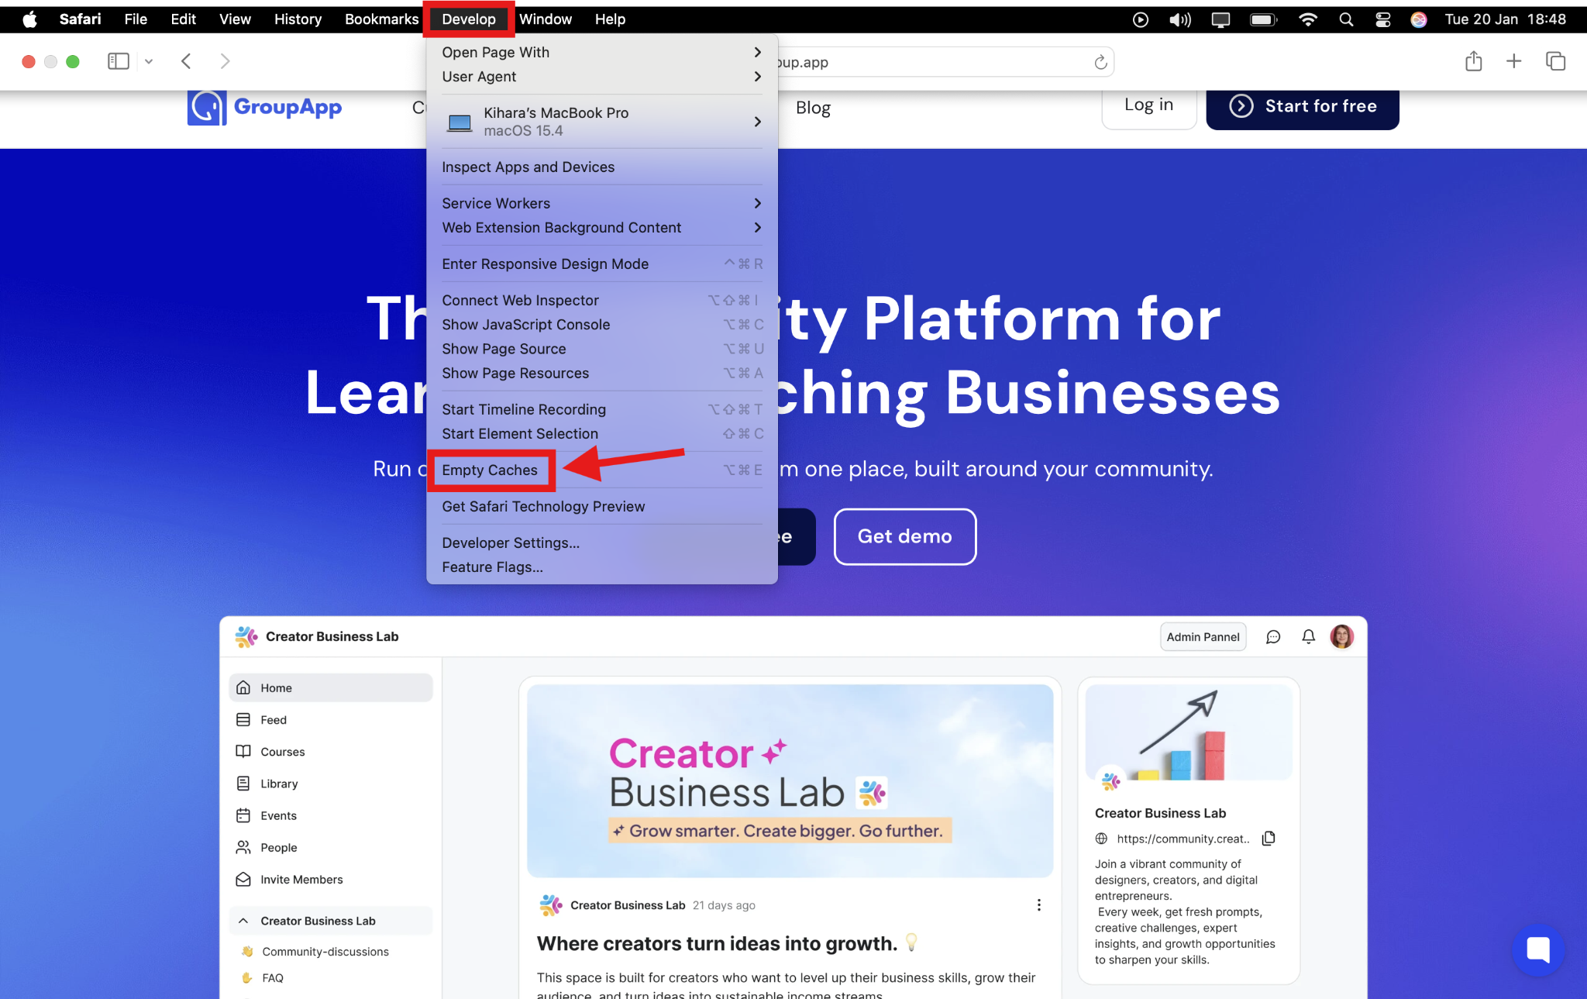Click the Safari share icon
This screenshot has width=1587, height=999.
click(x=1473, y=61)
